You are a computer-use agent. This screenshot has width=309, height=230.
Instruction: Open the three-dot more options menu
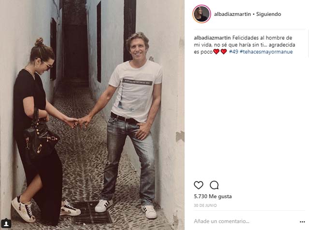302,222
